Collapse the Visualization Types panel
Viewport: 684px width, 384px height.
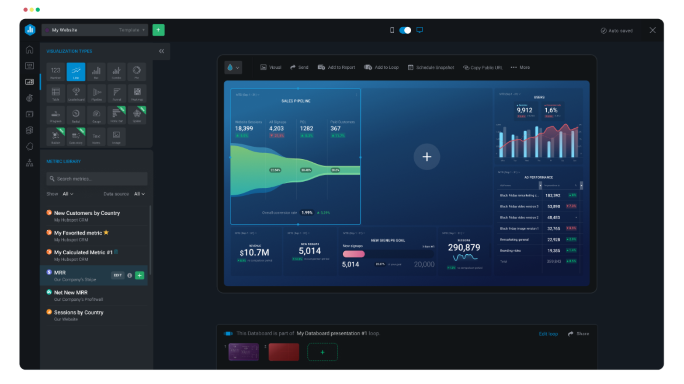pyautogui.click(x=162, y=51)
